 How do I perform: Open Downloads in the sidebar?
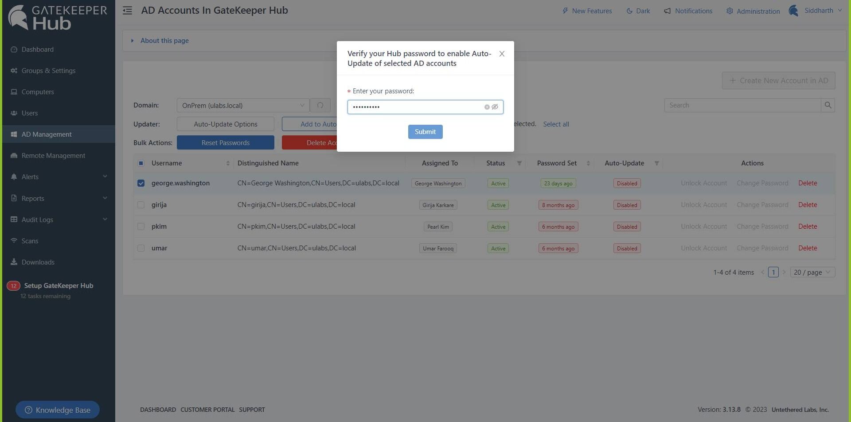click(59, 262)
